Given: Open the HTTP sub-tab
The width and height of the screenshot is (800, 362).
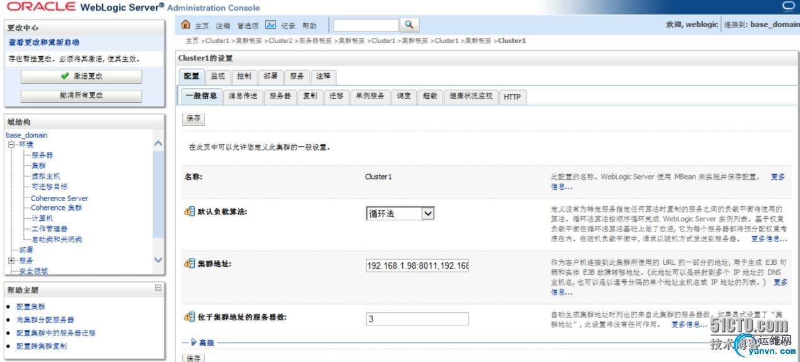Looking at the screenshot, I should pyautogui.click(x=513, y=97).
